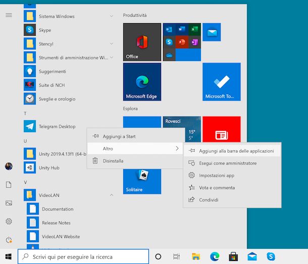The width and height of the screenshot is (308, 264).
Task: Click the Produttività group title
Action: [135, 15]
